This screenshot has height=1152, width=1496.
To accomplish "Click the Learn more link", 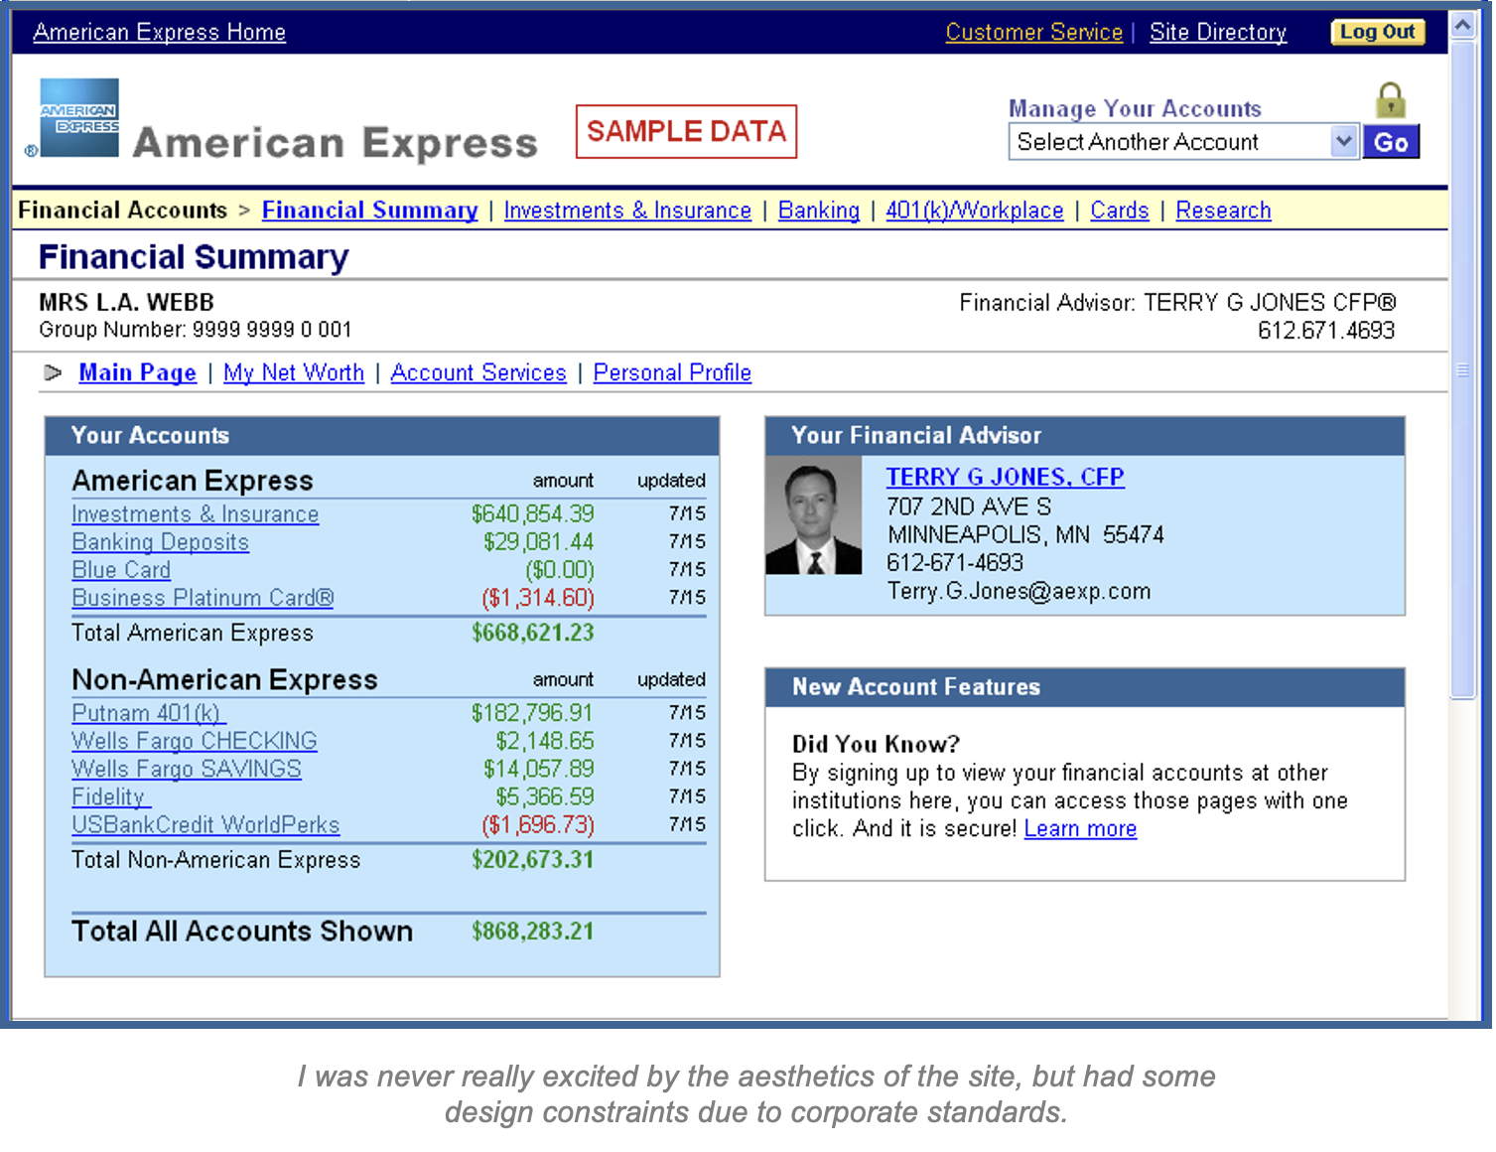I will click(x=1080, y=829).
